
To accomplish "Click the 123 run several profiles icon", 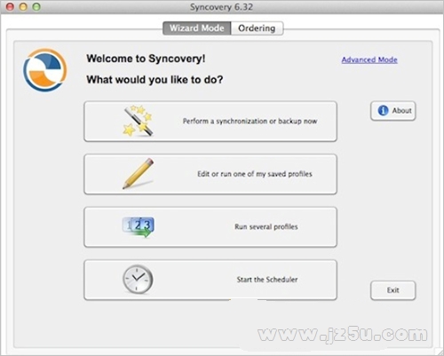I will click(x=139, y=227).
